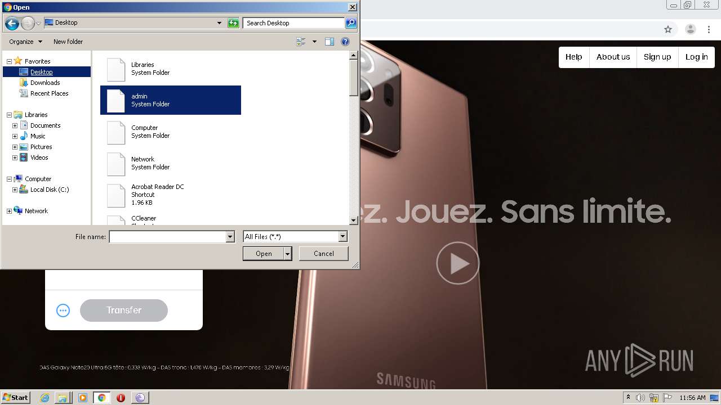
Task: Select Desktop in Favorites
Action: (41, 72)
